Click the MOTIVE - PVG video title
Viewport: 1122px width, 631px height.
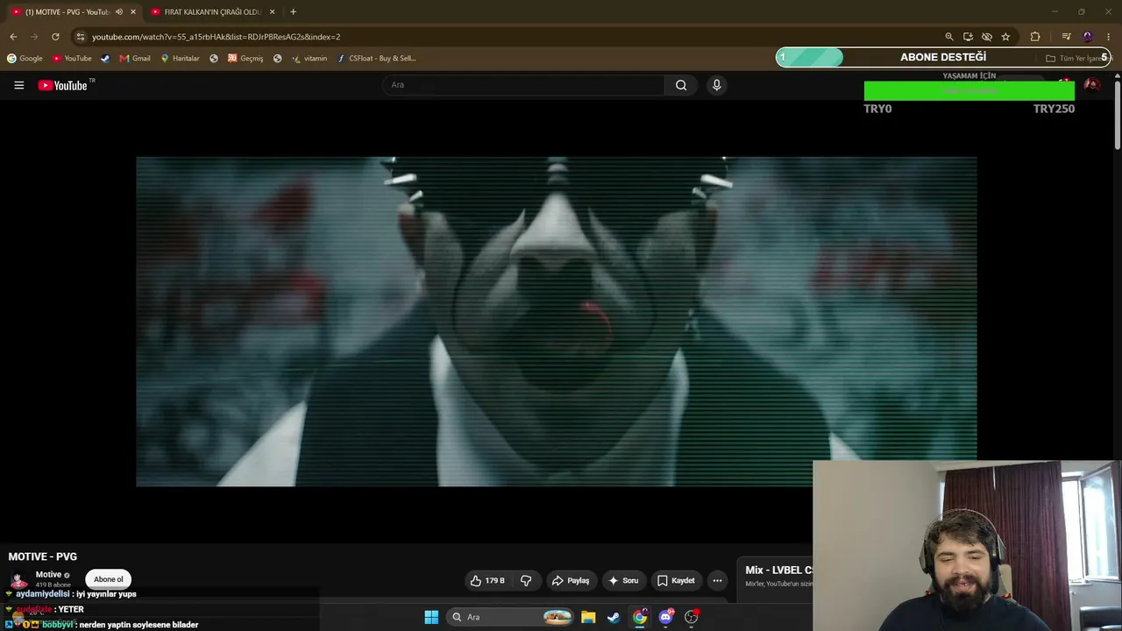[x=43, y=557]
